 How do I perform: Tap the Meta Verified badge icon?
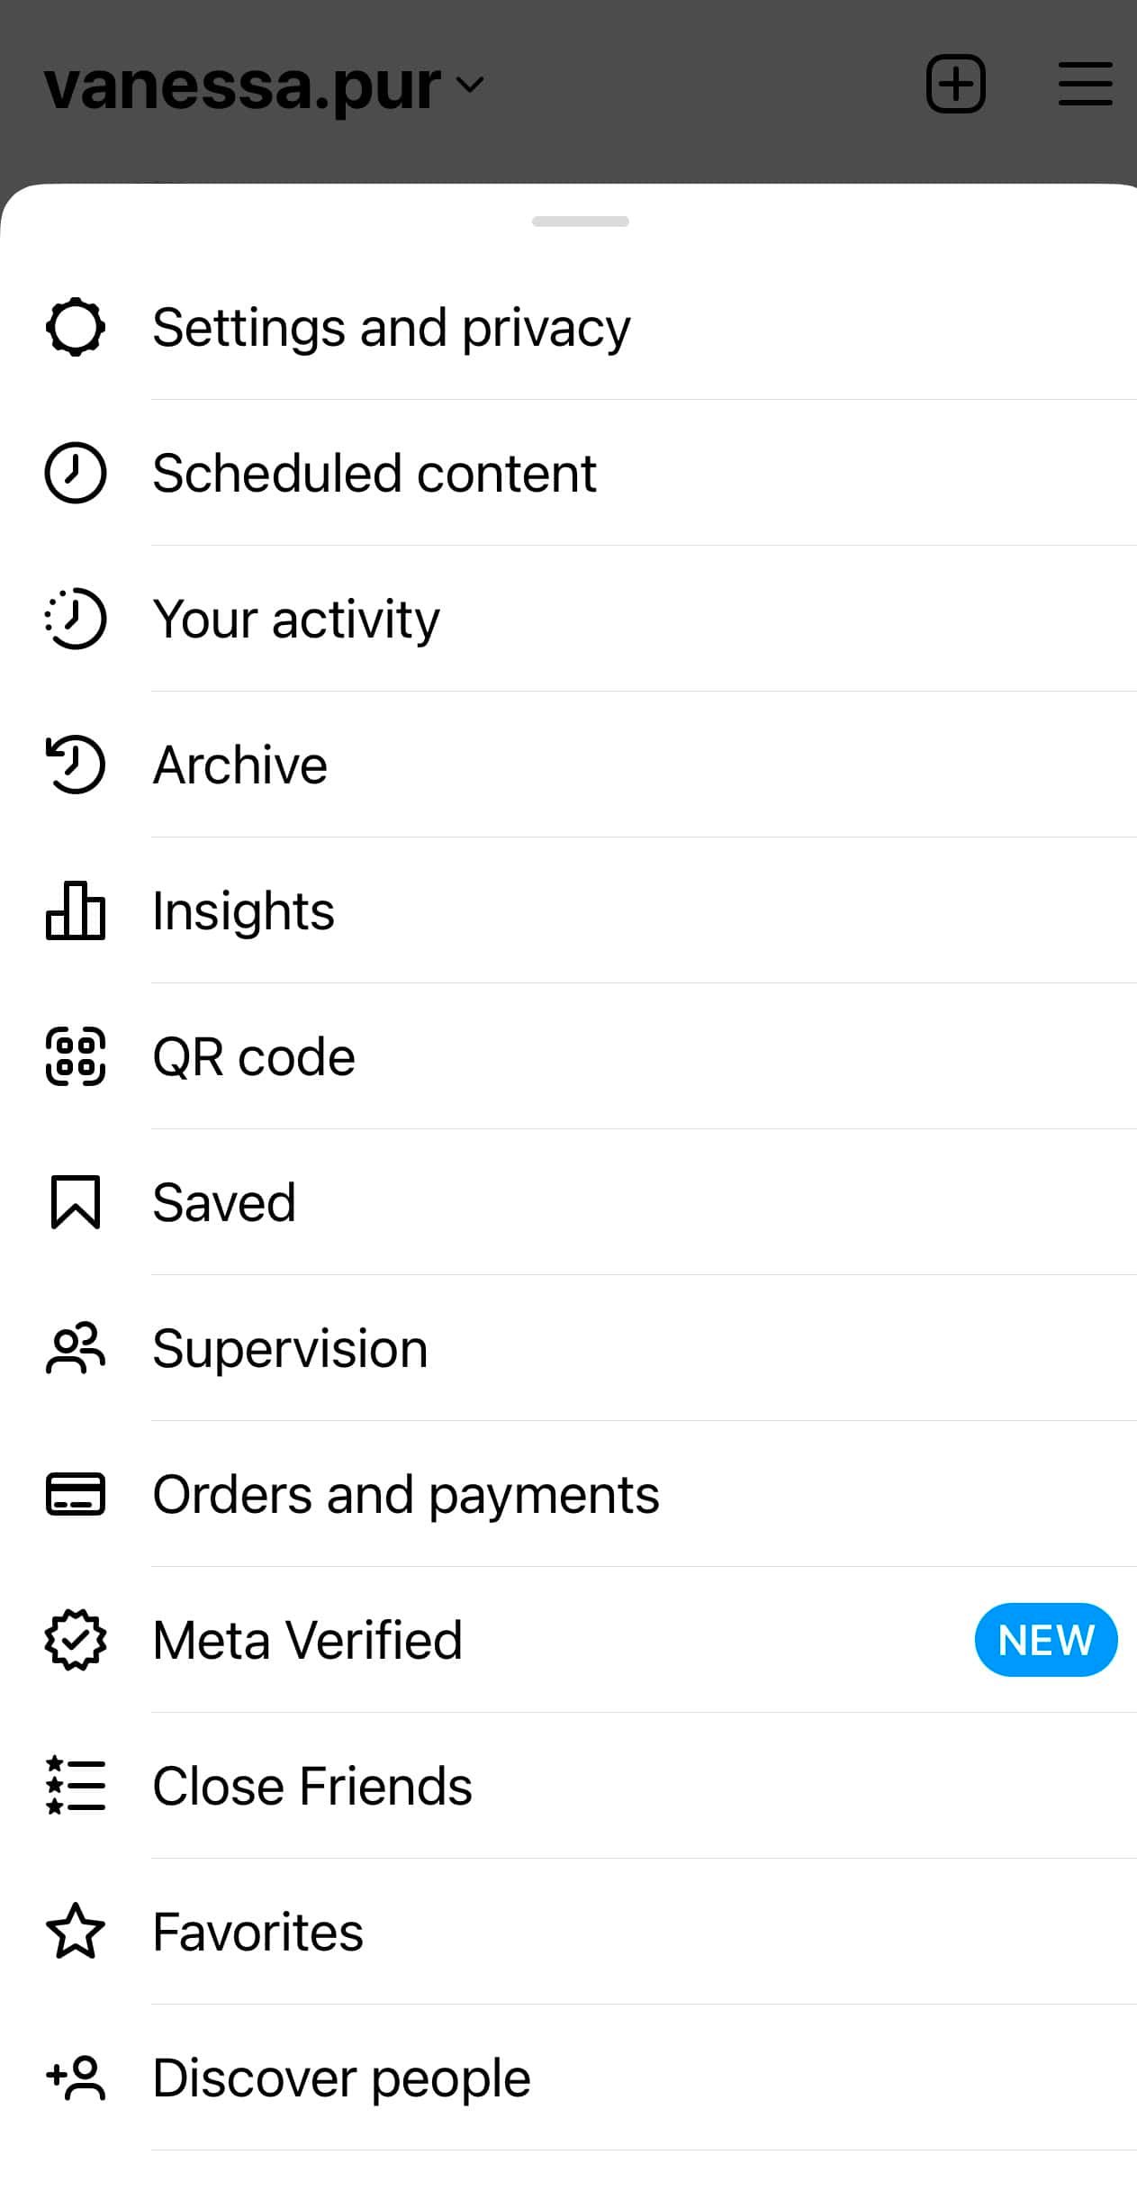click(76, 1640)
